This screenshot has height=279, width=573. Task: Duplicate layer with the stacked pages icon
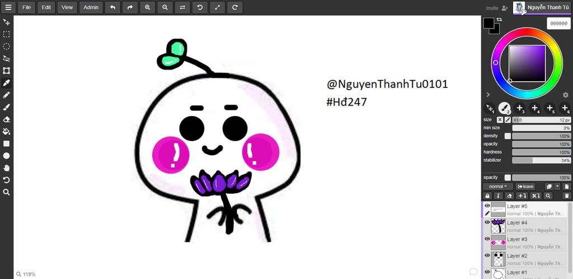549,187
